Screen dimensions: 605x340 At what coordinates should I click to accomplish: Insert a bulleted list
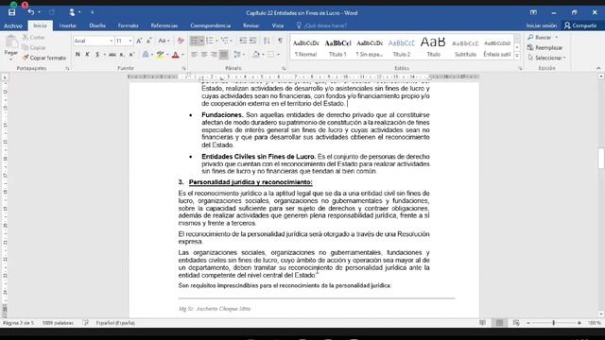195,41
